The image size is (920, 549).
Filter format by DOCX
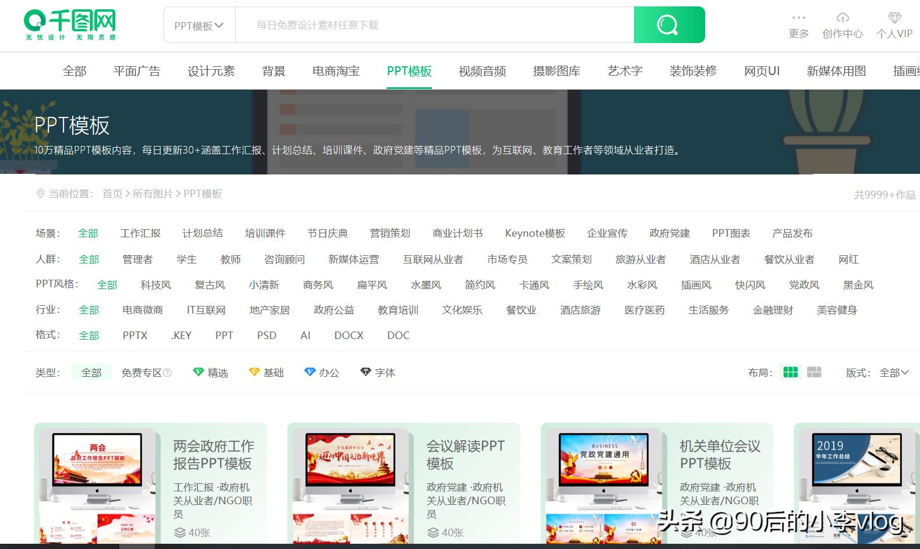pos(349,336)
